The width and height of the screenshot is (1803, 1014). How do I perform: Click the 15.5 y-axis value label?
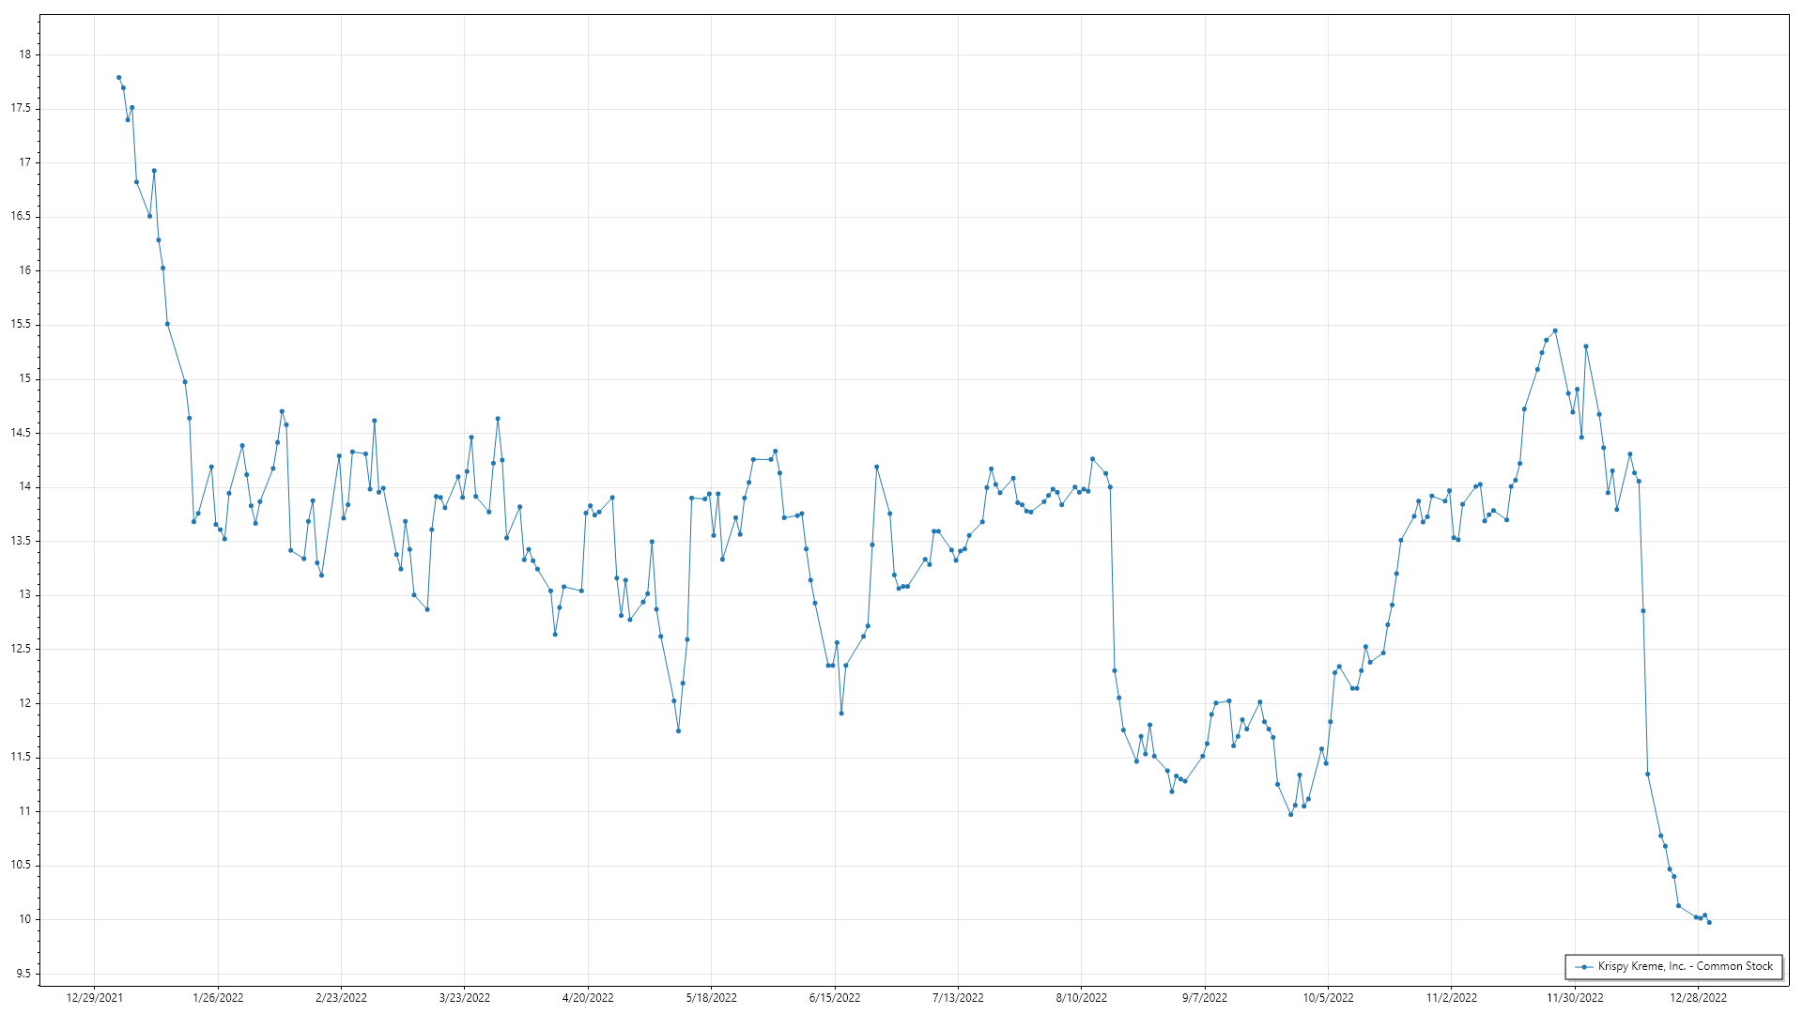pyautogui.click(x=21, y=324)
